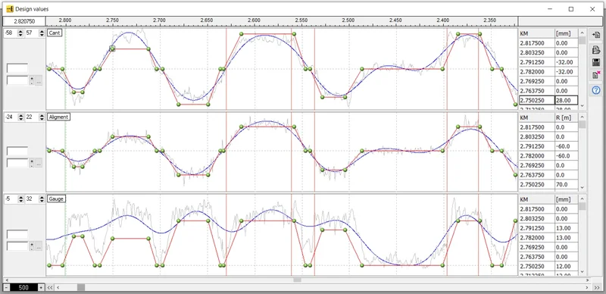Select -32.00 at KM 2.791250 in Cant table
Screen dimensions: 606x294
click(x=566, y=62)
